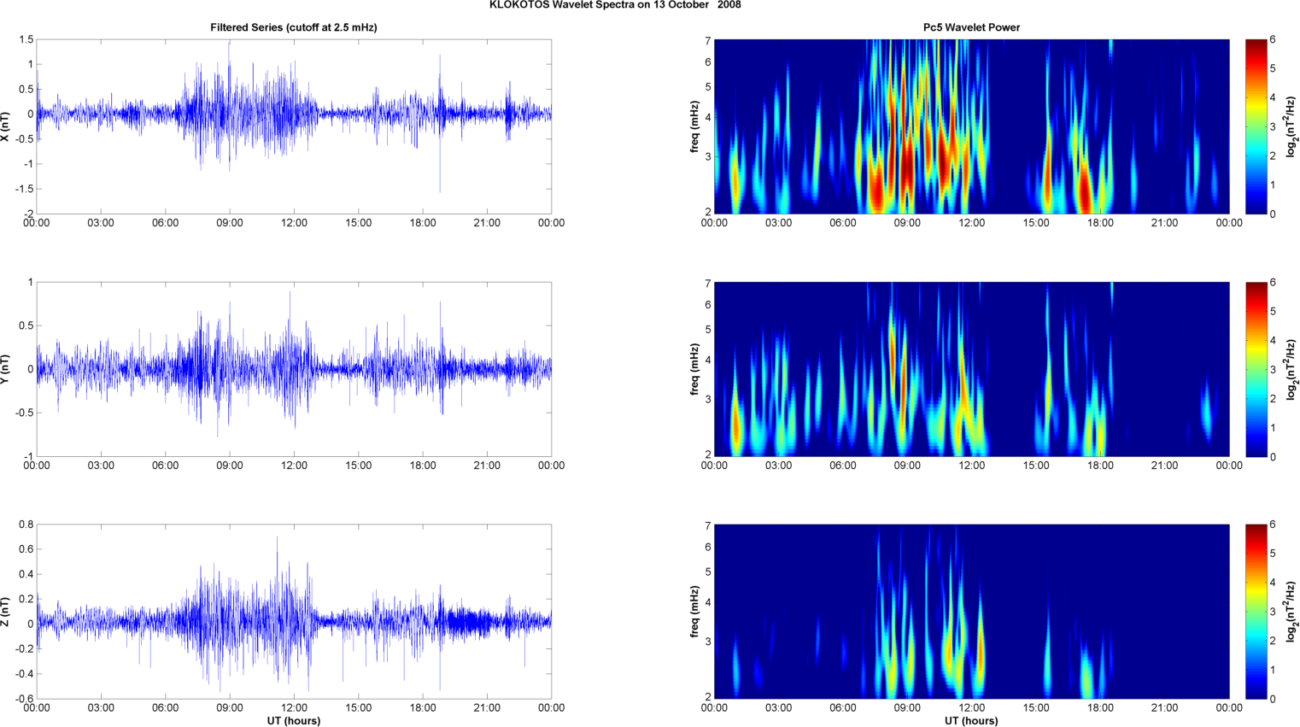Viewport: 1300px width, 727px height.
Task: Click the Y component filtered time series plot
Action: [294, 369]
